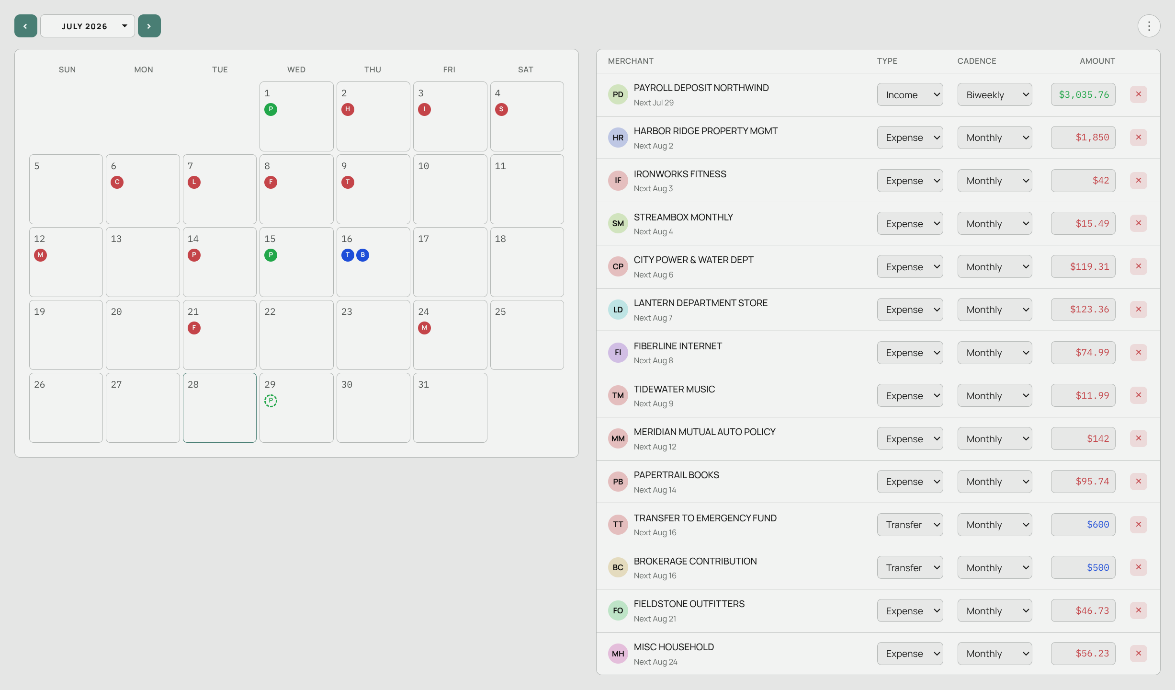Delete the Payroll Deposit Northwind row
Image resolution: width=1175 pixels, height=690 pixels.
1139,94
